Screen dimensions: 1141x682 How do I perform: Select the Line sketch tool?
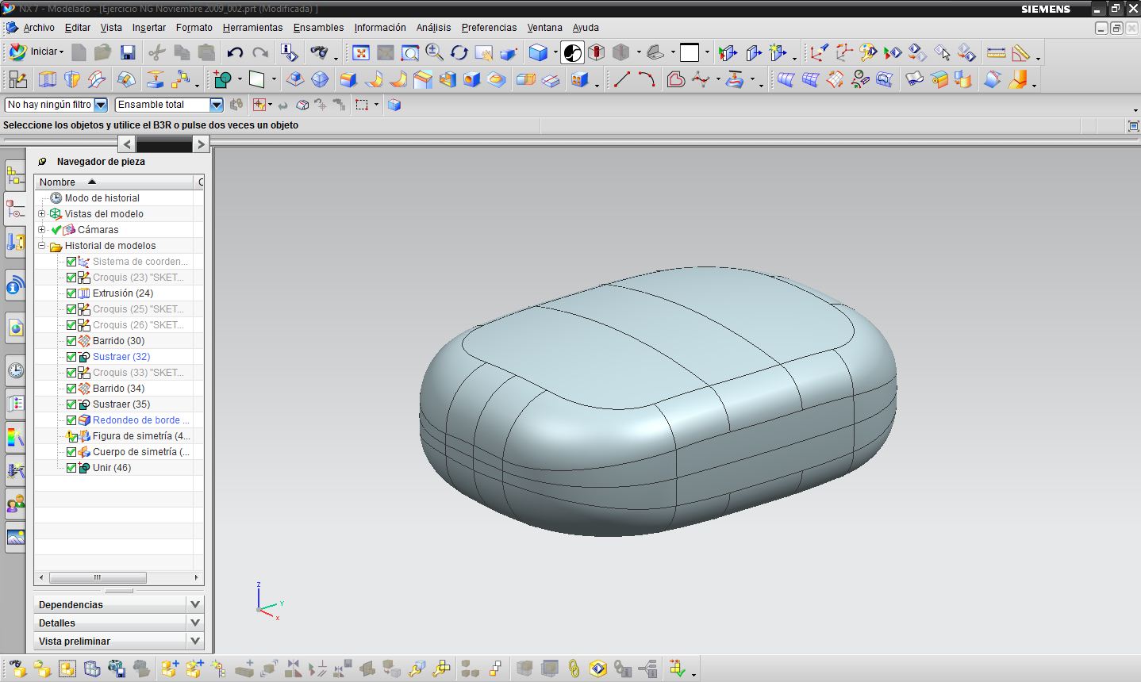point(622,79)
